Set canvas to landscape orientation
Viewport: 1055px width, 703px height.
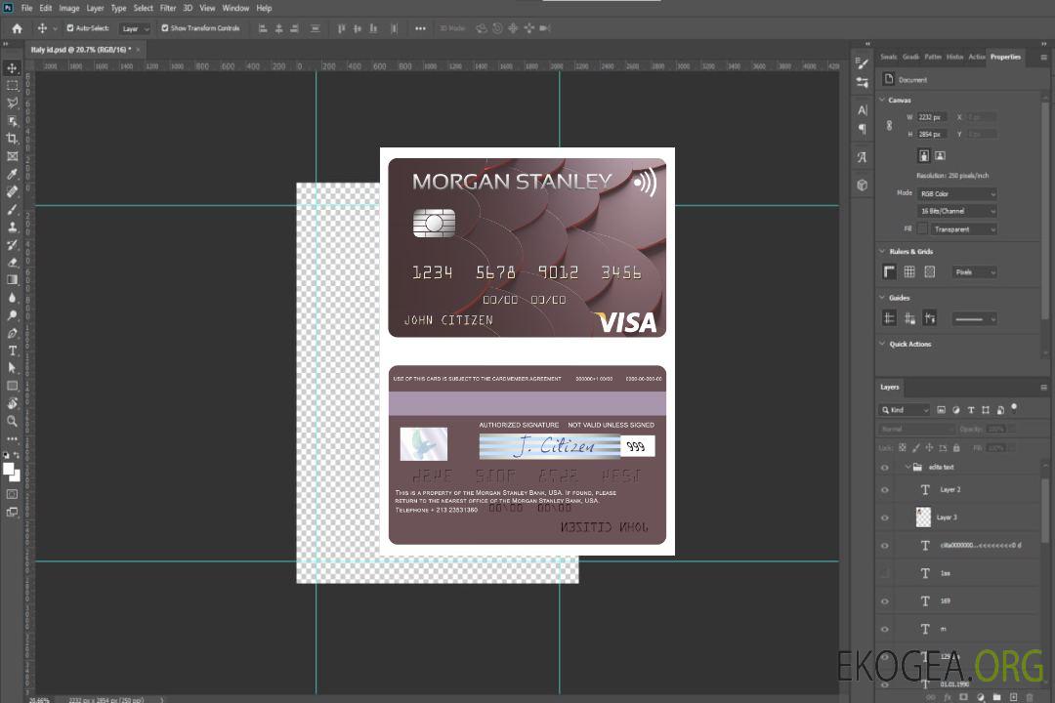click(940, 155)
